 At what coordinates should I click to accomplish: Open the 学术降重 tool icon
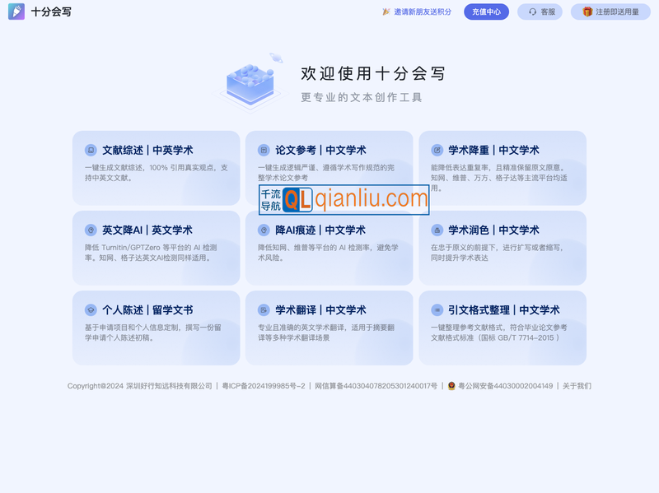click(x=437, y=150)
